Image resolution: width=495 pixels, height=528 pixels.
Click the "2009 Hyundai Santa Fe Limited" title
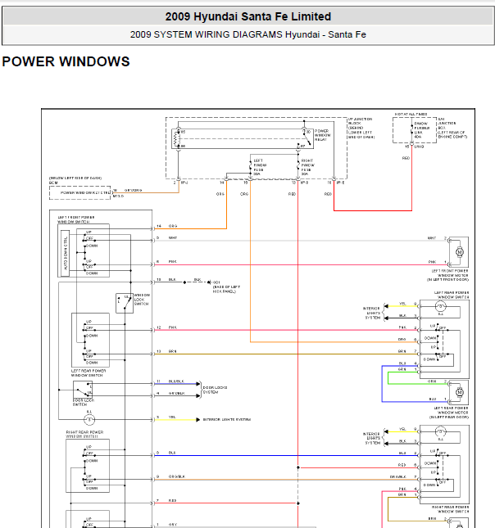pyautogui.click(x=248, y=16)
